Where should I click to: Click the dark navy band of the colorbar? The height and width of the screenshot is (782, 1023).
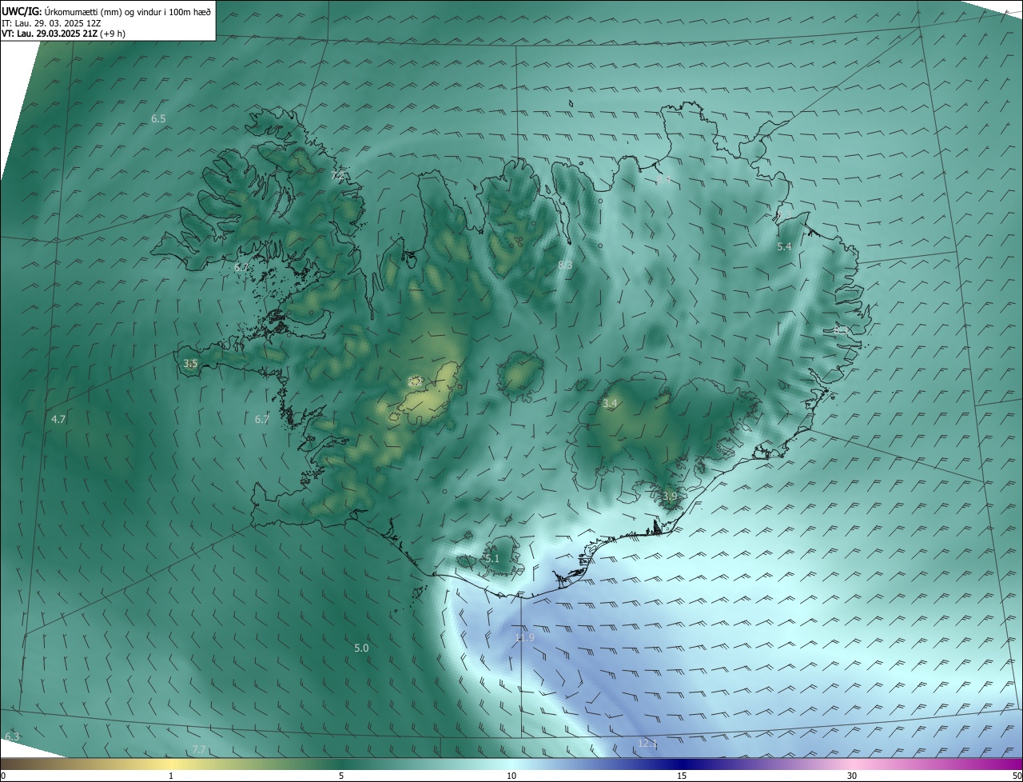682,764
